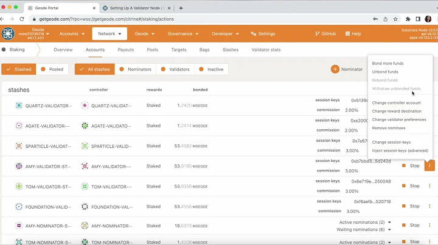Select the Stashed filter toggle

pyautogui.click(x=19, y=69)
